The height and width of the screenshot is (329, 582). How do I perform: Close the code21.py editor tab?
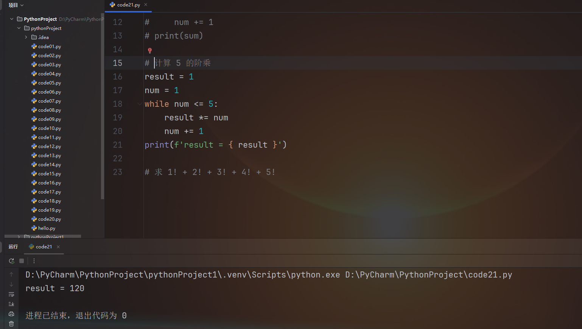tap(146, 5)
